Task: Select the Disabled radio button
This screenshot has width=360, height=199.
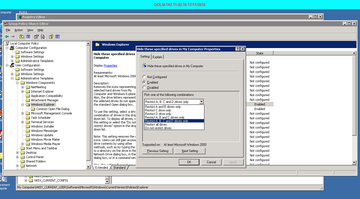Action: [144, 88]
